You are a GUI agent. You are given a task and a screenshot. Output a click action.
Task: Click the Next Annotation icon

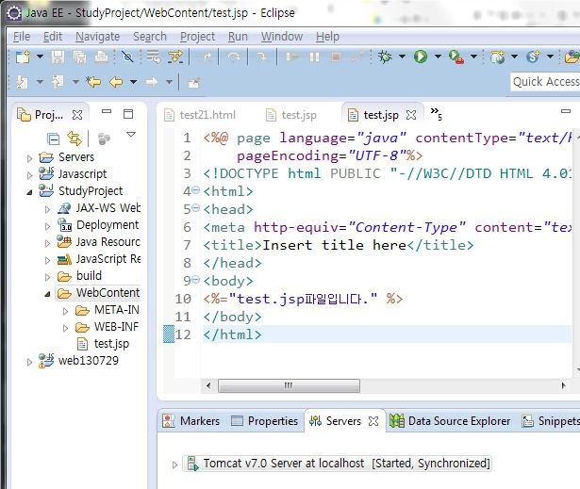(x=22, y=82)
